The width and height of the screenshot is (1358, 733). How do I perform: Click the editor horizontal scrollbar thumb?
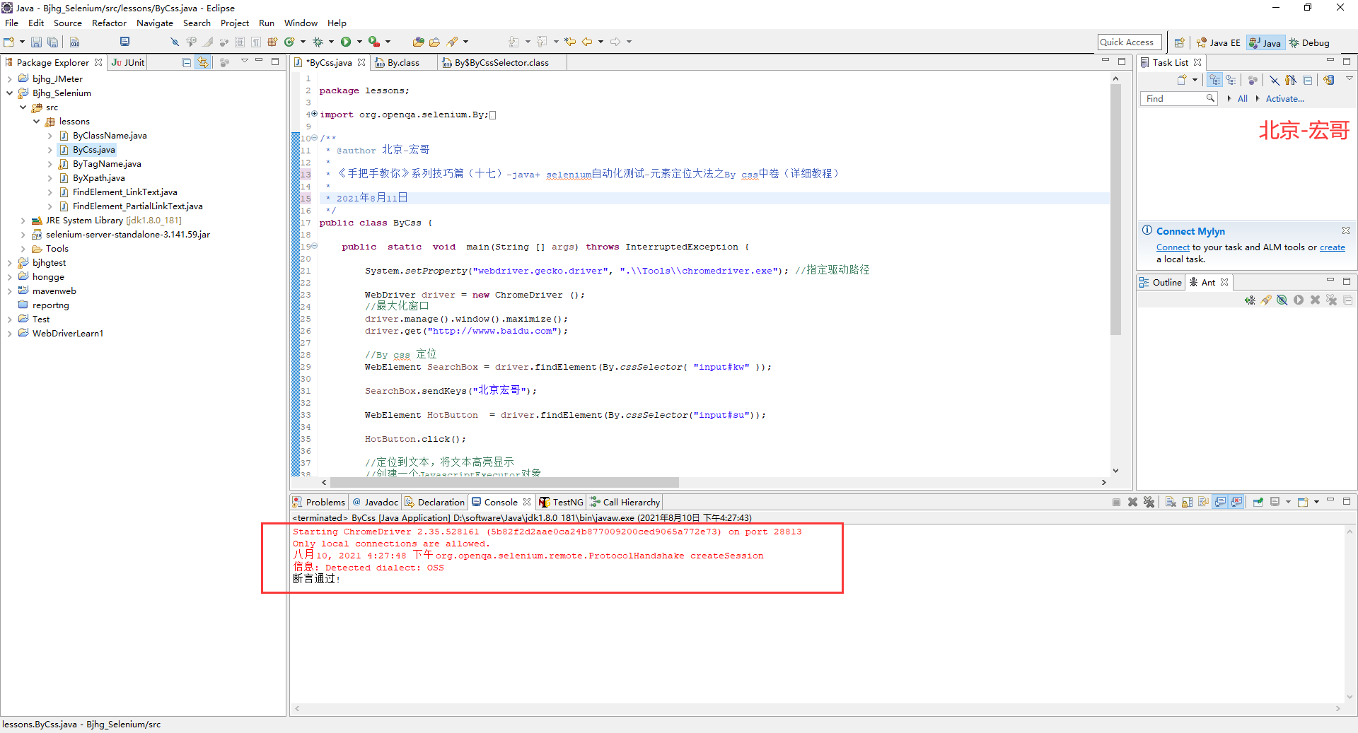click(504, 482)
